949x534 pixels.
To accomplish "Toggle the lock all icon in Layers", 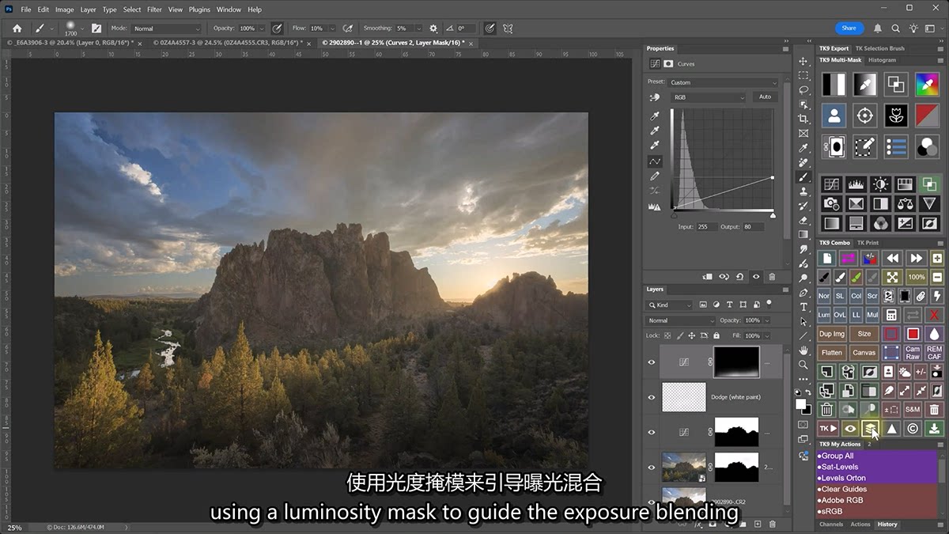I will click(x=716, y=335).
